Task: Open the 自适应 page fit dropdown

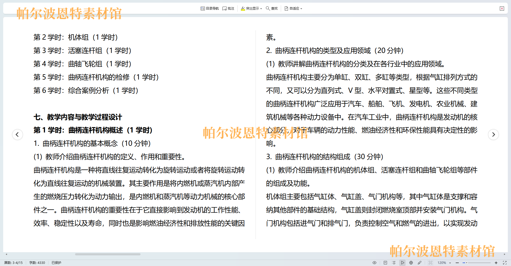Action: tap(293, 9)
